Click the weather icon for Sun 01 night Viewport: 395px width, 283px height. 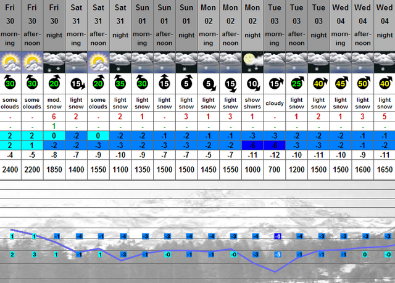pos(186,62)
